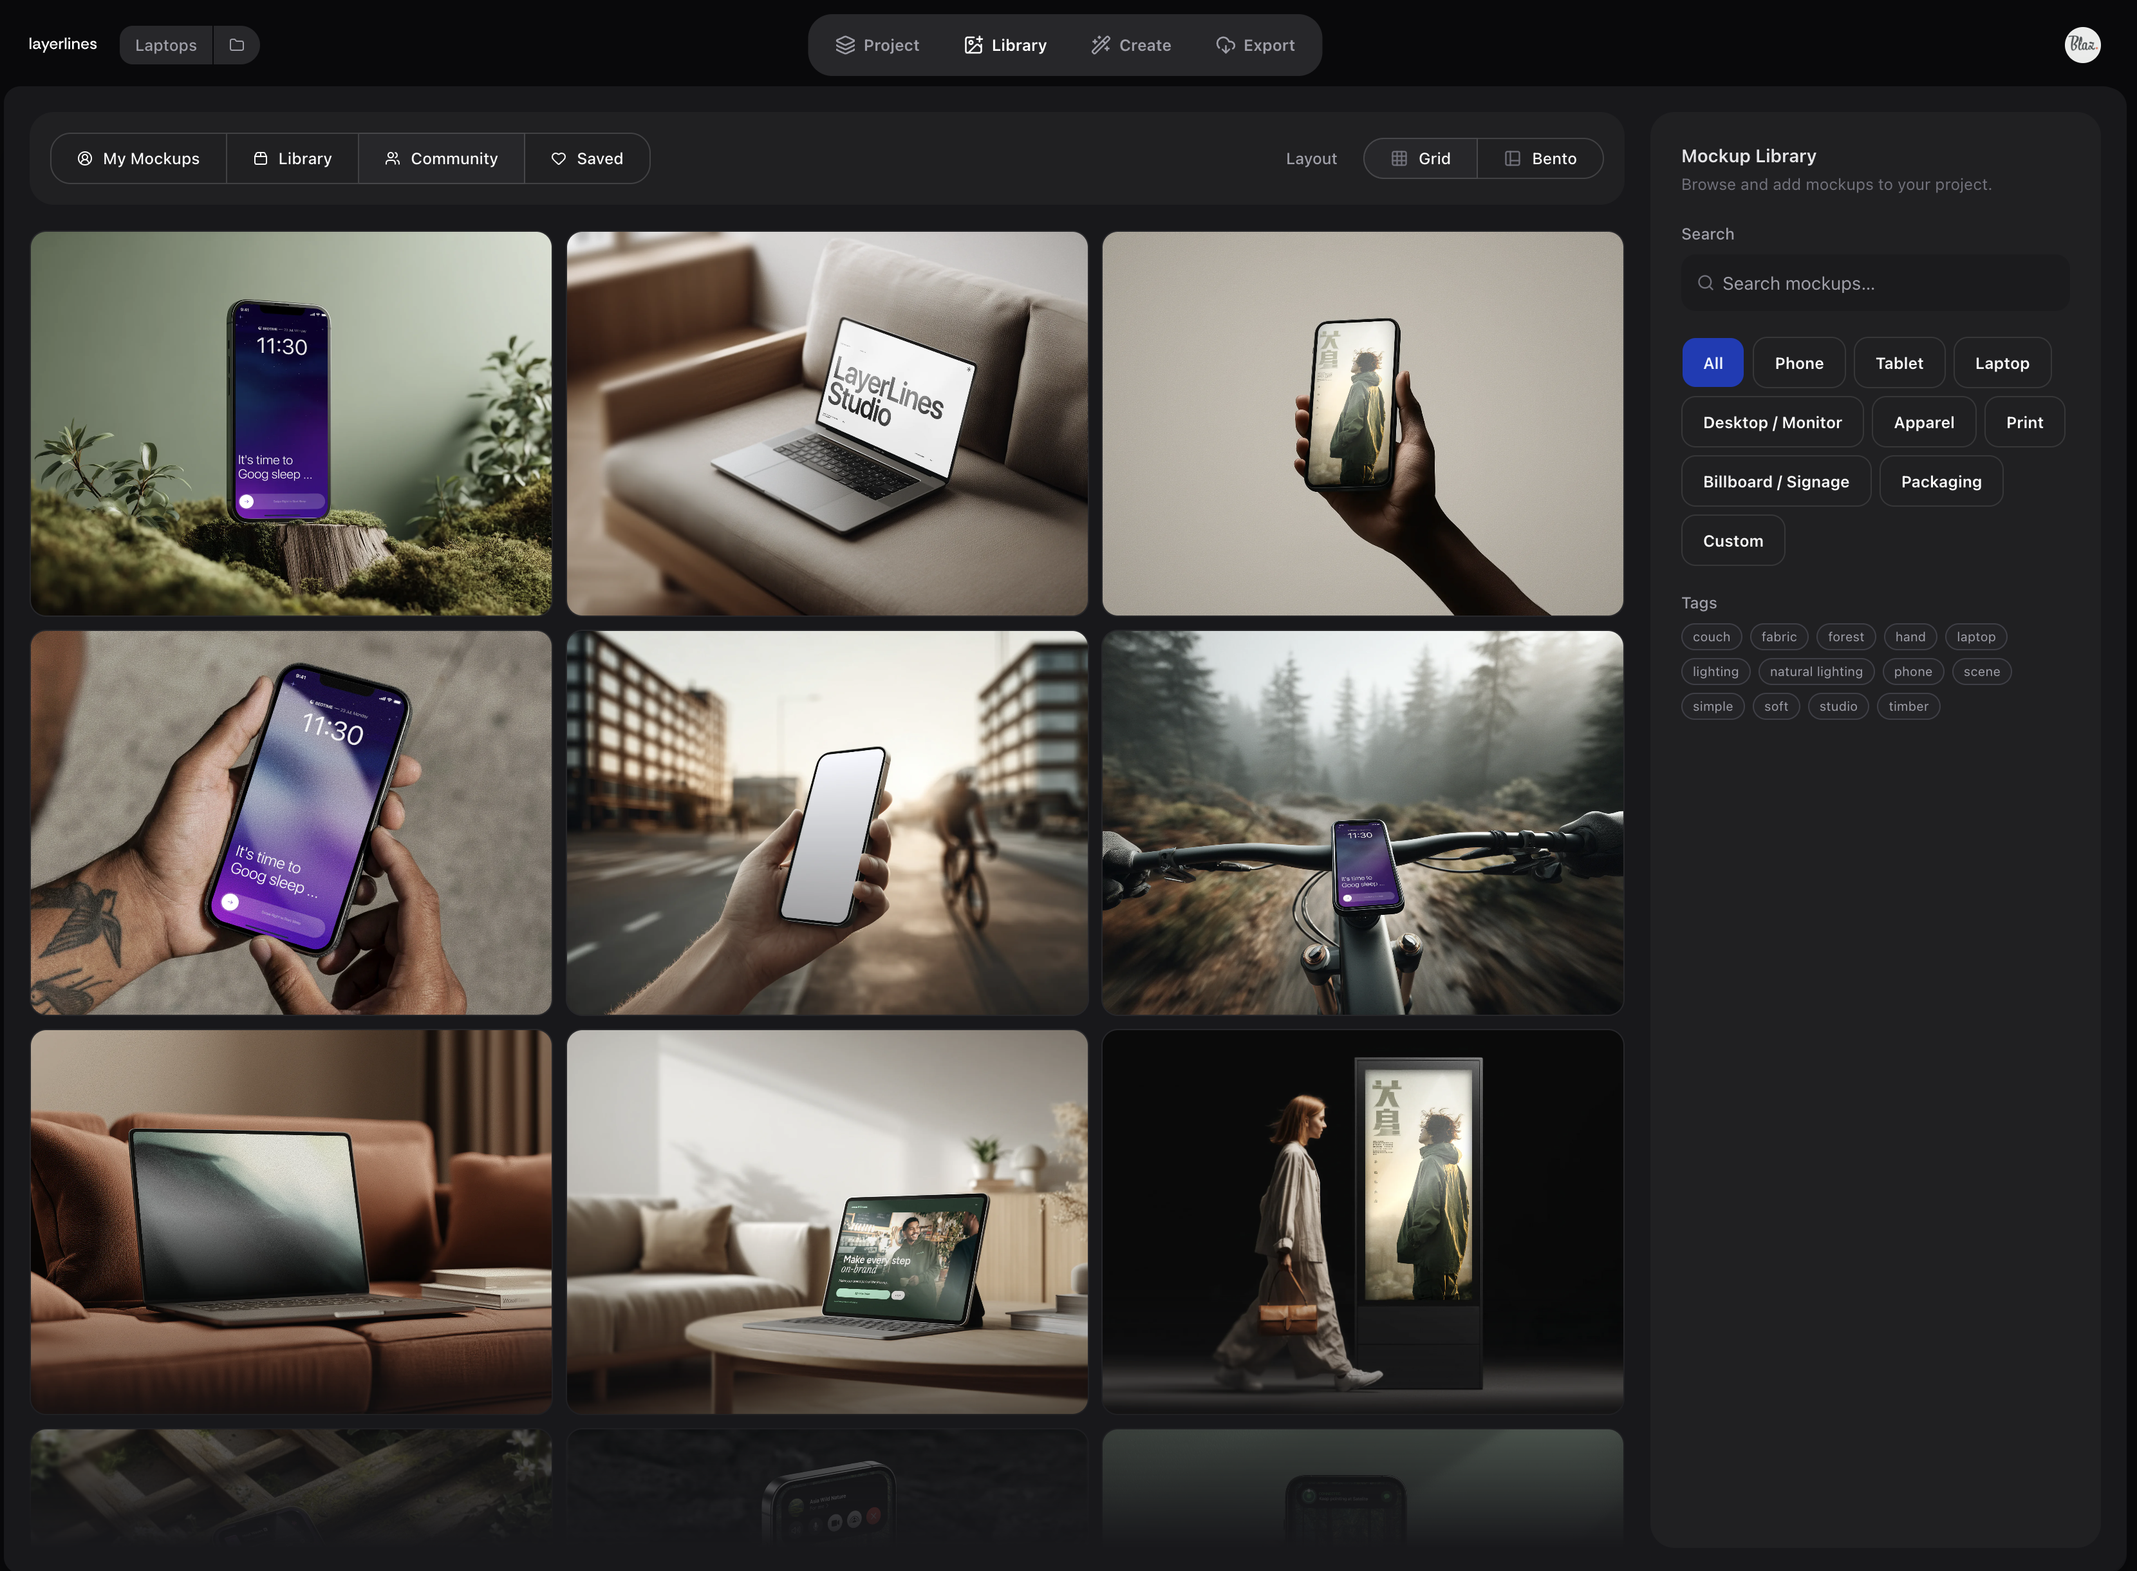Switch to the Library tab in top navigation
Screen dimensions: 2137x1571
tap(1005, 44)
